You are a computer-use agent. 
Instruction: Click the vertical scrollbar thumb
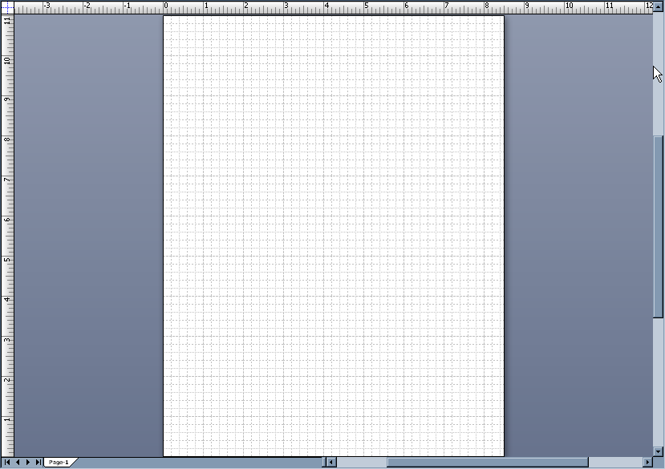(x=659, y=228)
